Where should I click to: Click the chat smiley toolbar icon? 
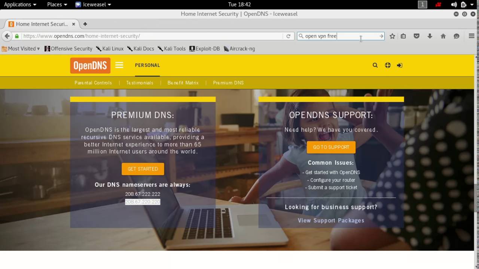(x=457, y=36)
